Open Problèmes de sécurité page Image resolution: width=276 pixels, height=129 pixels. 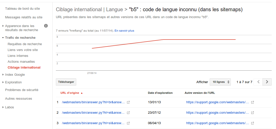[22, 90]
